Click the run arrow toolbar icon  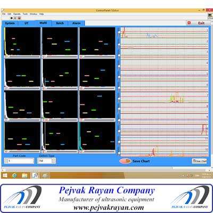coord(12,18)
